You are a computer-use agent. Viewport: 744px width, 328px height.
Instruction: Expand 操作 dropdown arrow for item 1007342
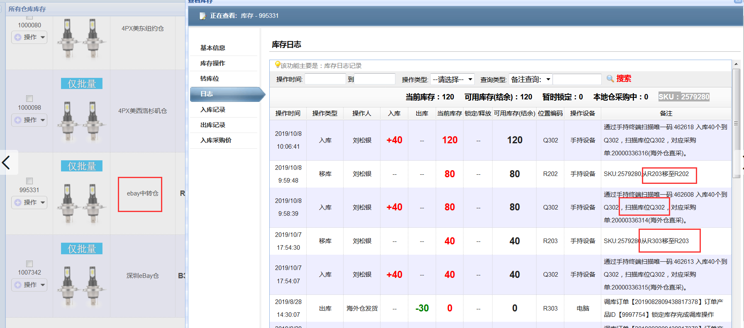click(x=43, y=285)
